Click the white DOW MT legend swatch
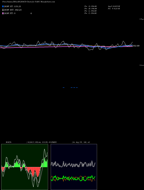The image size is (144, 190). [3, 10]
